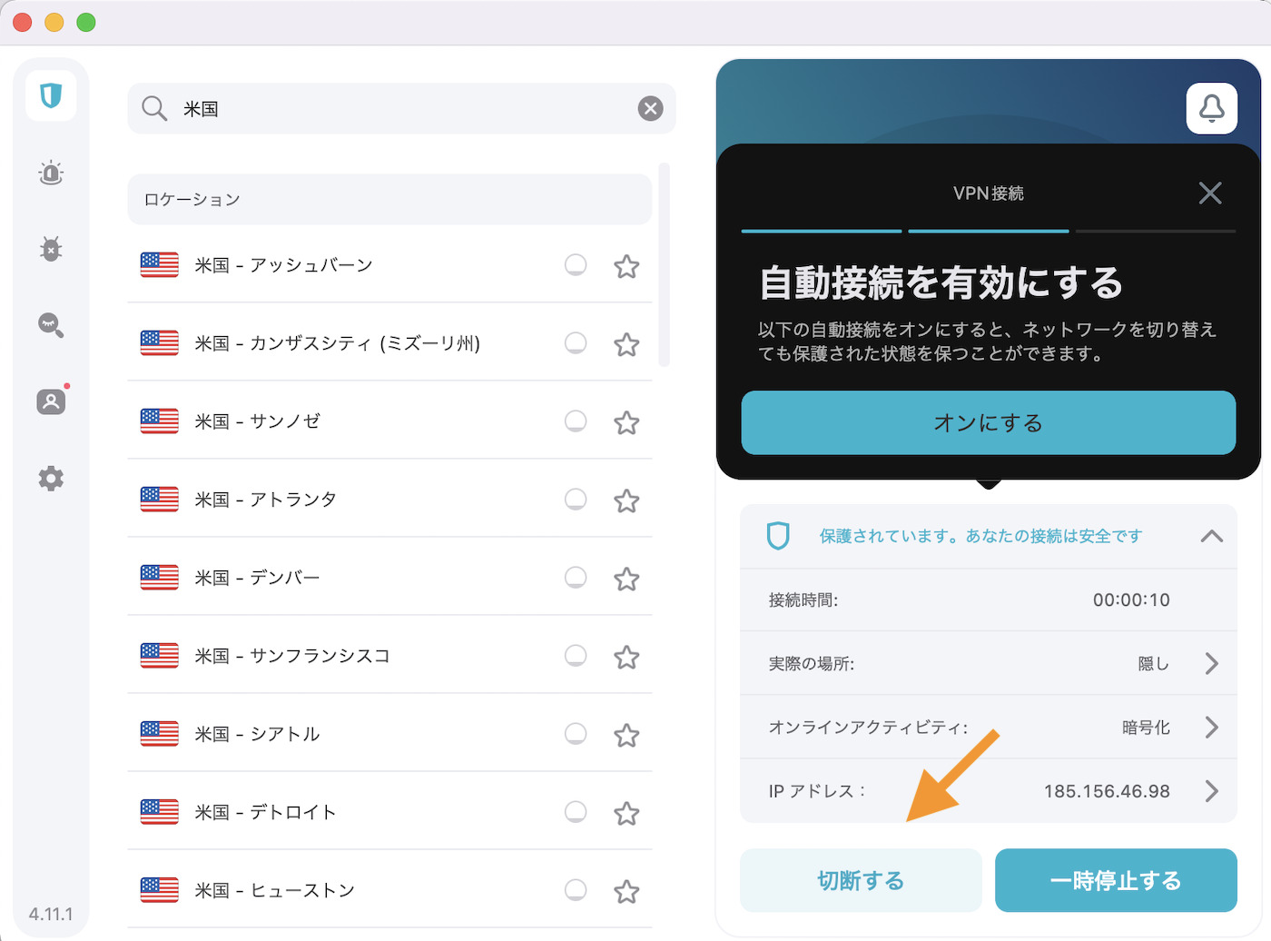This screenshot has height=941, width=1271.
Task: Click the 米国 - デトロイト location name
Action: 266,812
